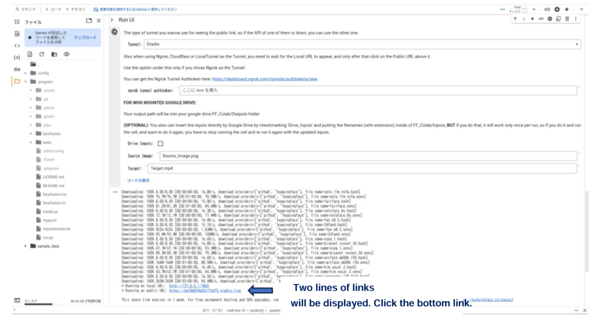Move cell down with arrow icon

point(523,19)
